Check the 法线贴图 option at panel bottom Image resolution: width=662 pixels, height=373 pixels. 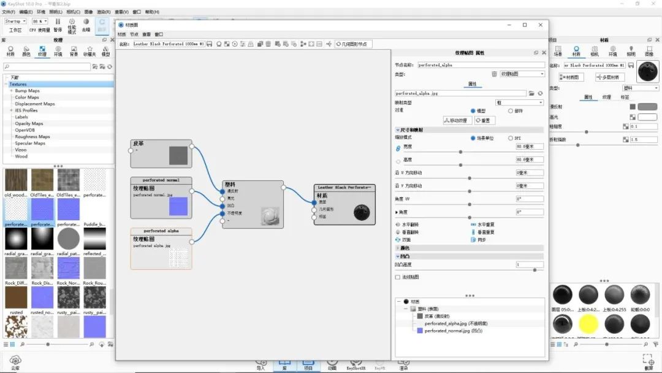pyautogui.click(x=398, y=277)
